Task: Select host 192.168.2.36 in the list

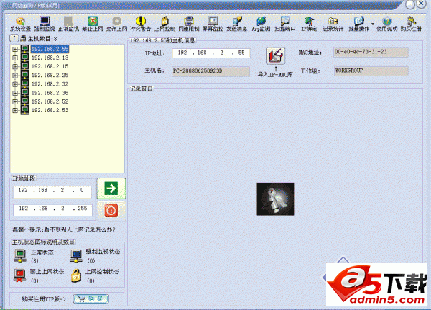Action: [50, 93]
